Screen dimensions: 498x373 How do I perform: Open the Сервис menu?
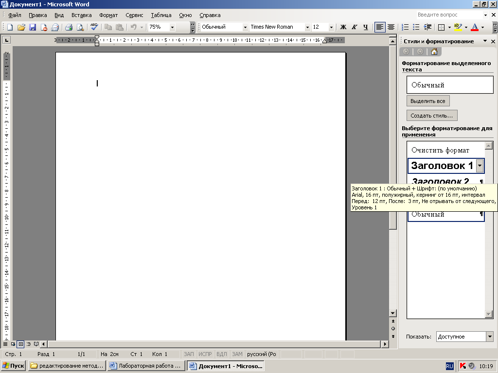134,15
